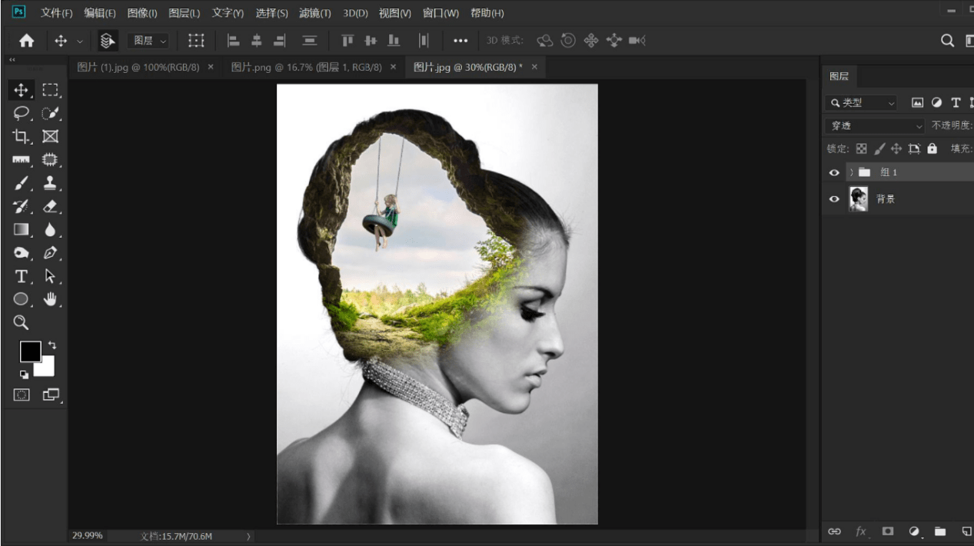Select the Lasso tool

(x=22, y=113)
